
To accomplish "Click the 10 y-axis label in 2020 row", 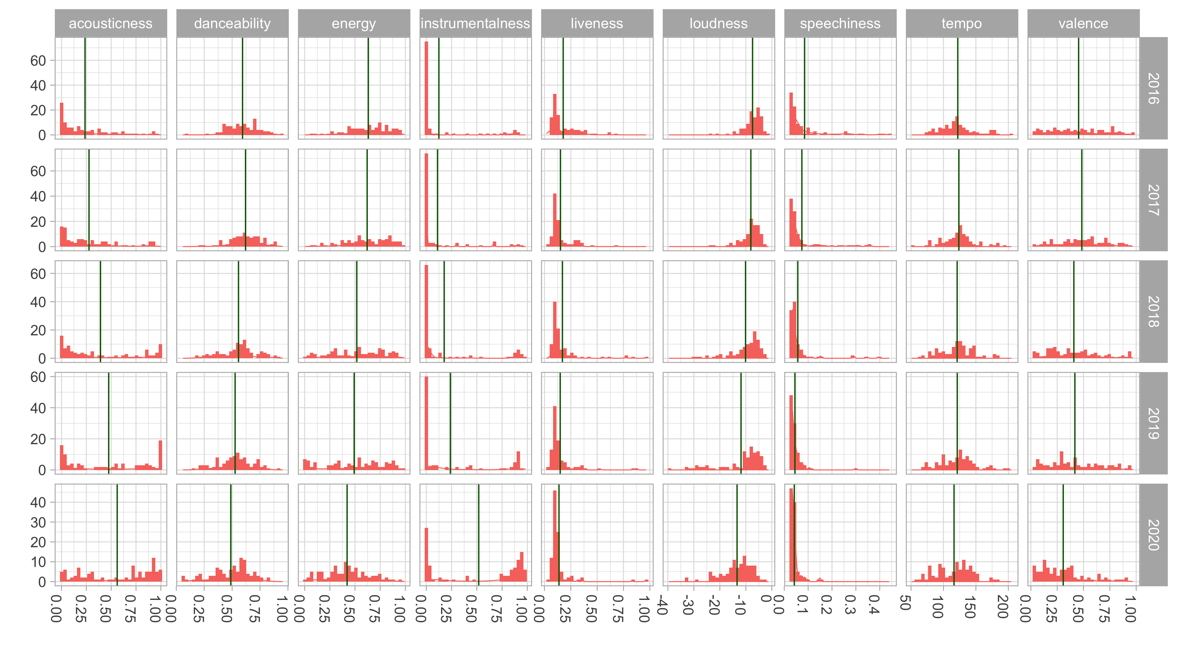I will [38, 562].
